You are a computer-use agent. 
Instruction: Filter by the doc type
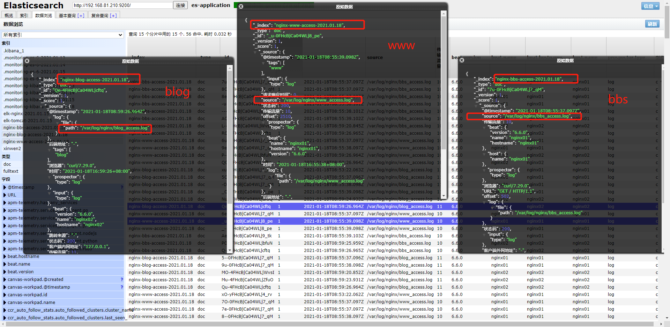coord(7,164)
